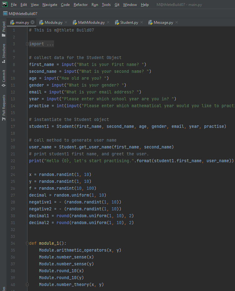Open the Git menu

[x=117, y=5]
